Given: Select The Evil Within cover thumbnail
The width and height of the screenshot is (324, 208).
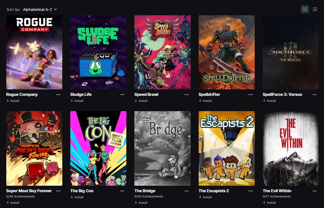Looking at the screenshot, I should coord(291,148).
